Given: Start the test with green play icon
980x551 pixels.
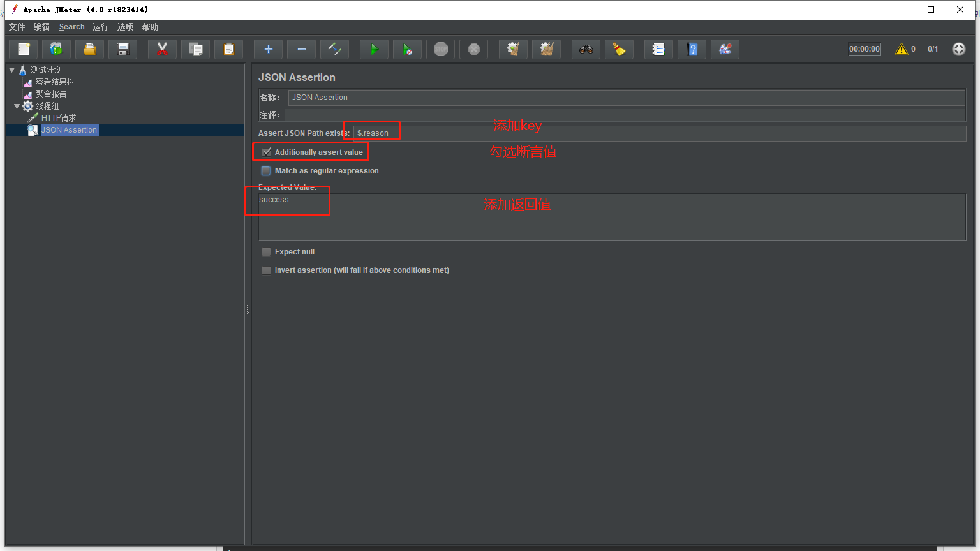Looking at the screenshot, I should (375, 49).
